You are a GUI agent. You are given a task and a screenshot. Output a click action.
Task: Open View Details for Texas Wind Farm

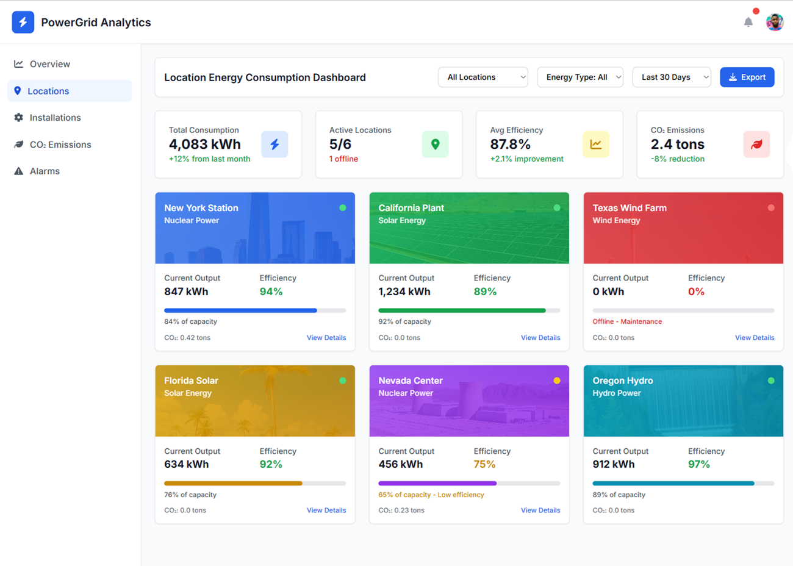point(754,337)
